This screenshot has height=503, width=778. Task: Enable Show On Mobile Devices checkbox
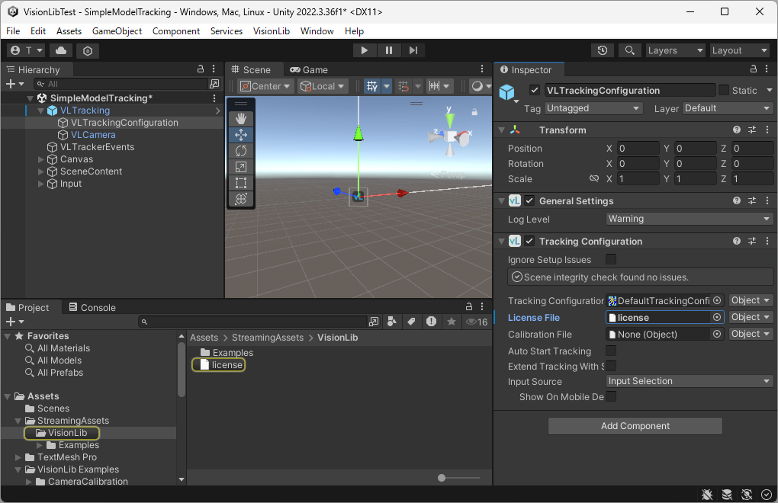point(611,396)
